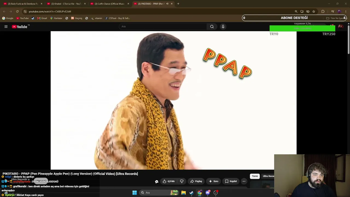
Task: Navigate forward in the browser
Action: [x=11, y=11]
